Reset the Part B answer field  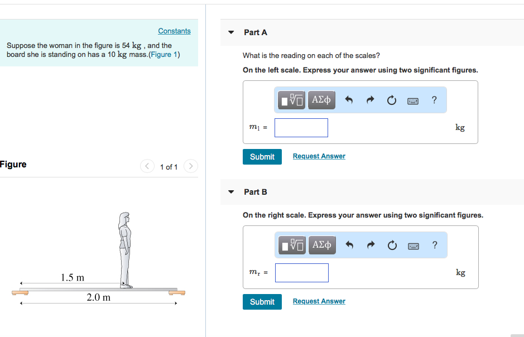[392, 245]
